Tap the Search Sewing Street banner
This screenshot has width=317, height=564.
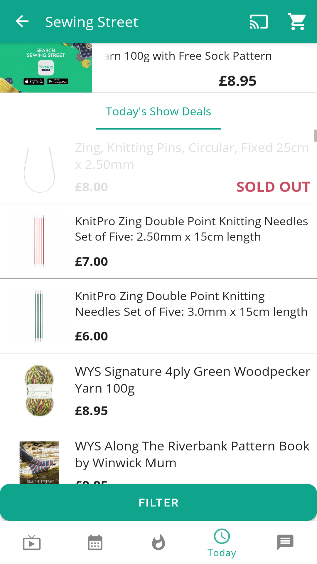tap(46, 68)
